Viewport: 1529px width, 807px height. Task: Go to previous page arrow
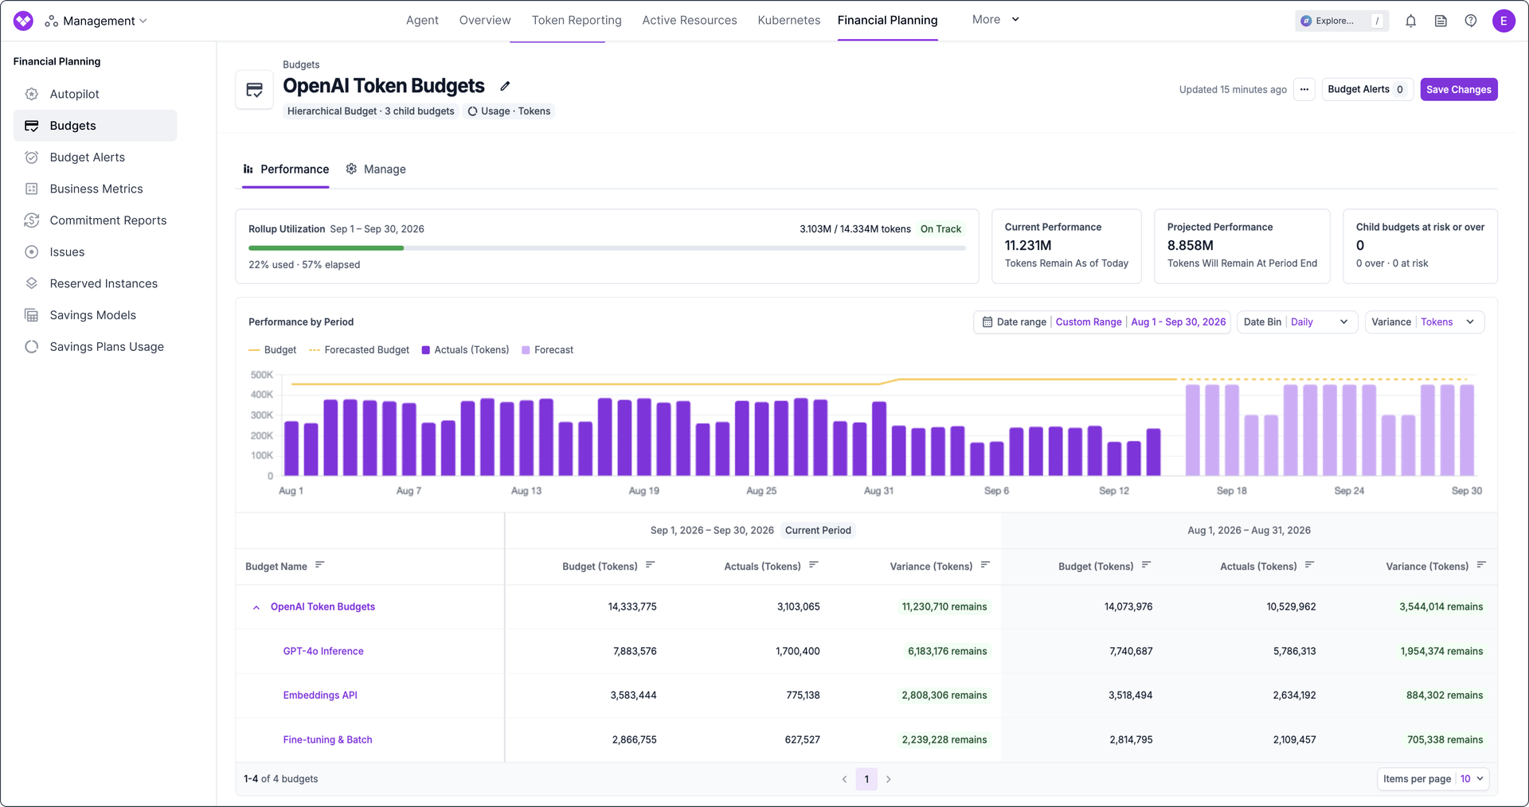(844, 779)
